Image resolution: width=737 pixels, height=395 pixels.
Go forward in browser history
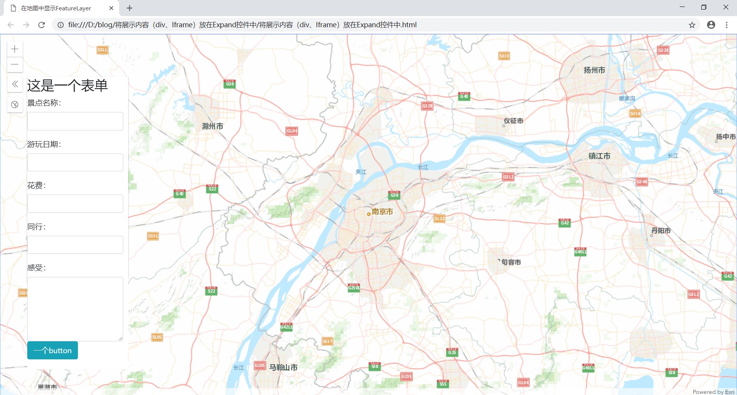[x=26, y=25]
